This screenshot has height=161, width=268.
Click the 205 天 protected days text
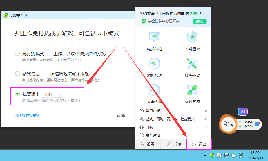196,14
